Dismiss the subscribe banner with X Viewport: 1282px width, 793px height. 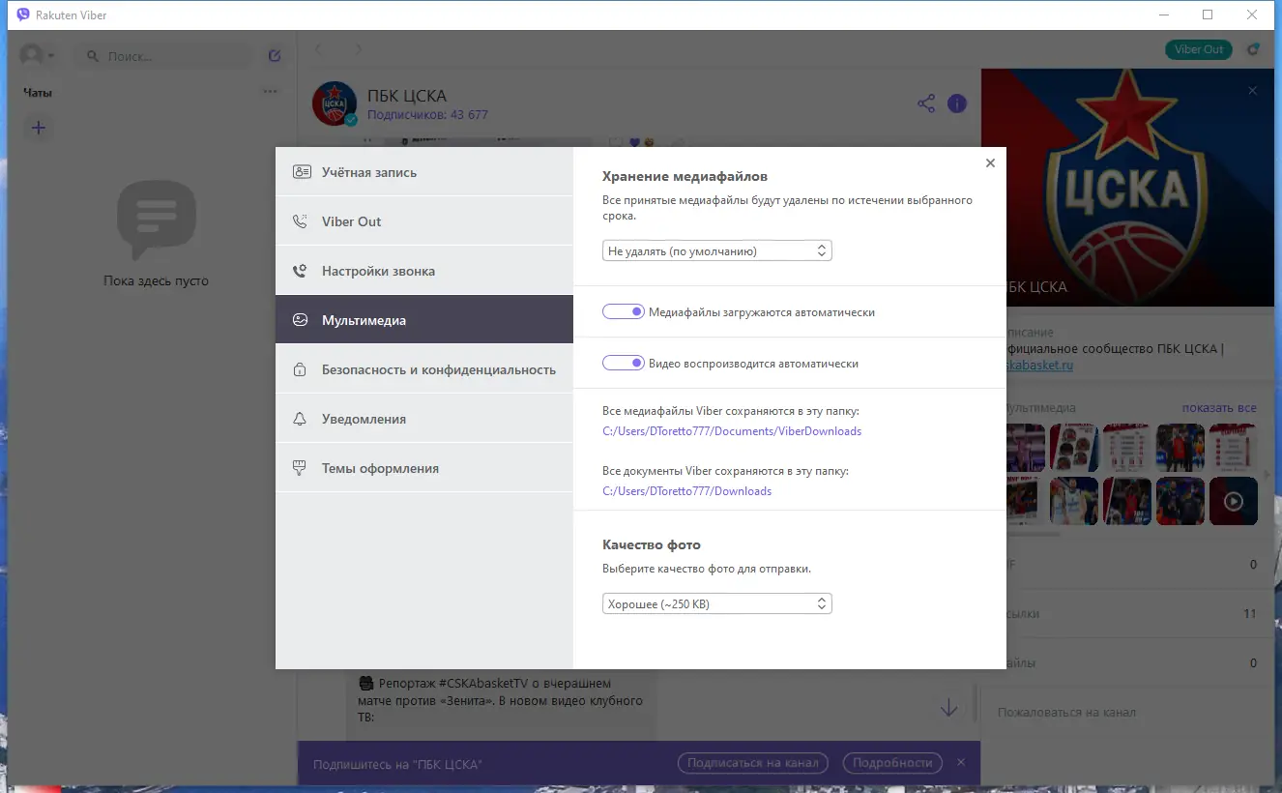(x=961, y=762)
